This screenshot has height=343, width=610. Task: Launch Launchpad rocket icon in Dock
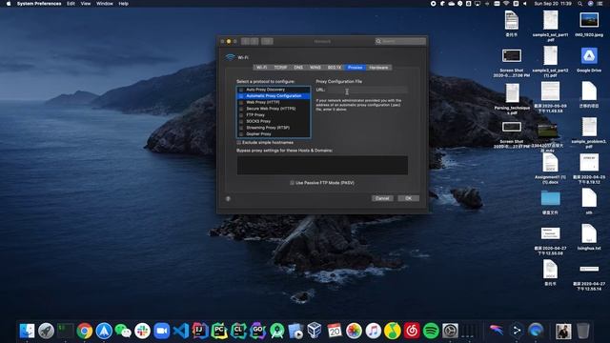[x=47, y=331]
